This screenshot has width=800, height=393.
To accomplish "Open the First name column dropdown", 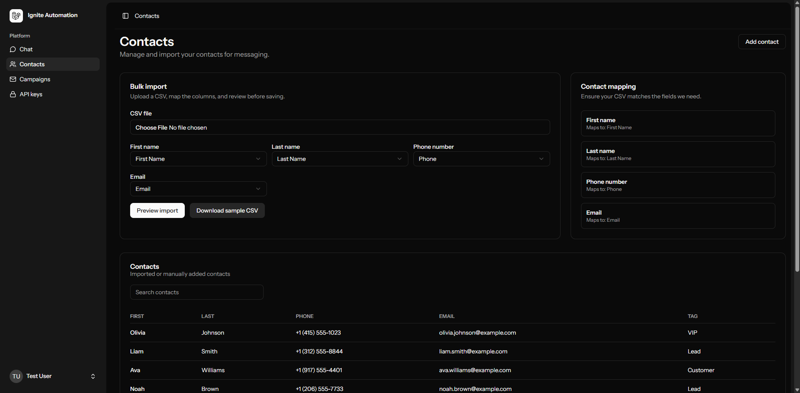I will 198,159.
